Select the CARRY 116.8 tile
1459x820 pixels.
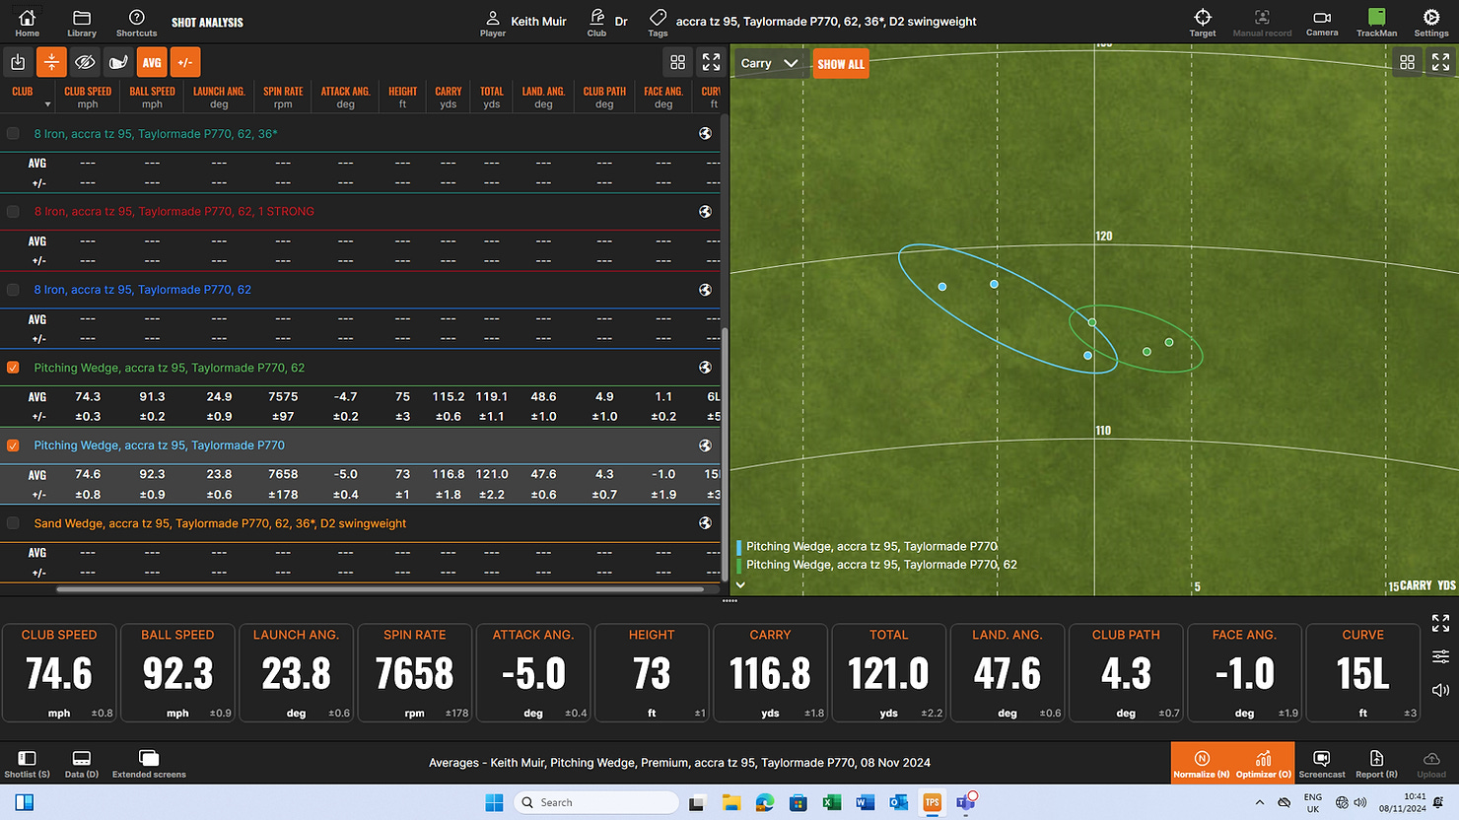[x=770, y=673]
